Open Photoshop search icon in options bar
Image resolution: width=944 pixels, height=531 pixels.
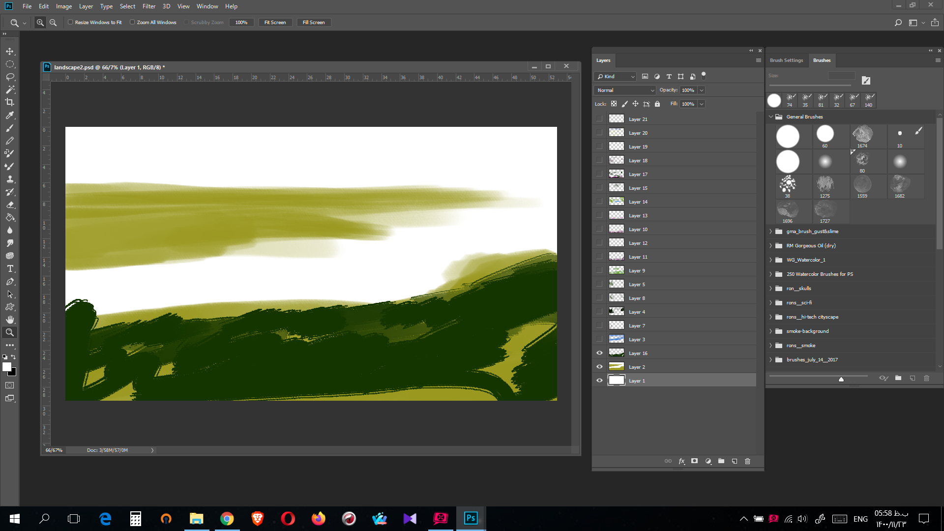(x=898, y=23)
